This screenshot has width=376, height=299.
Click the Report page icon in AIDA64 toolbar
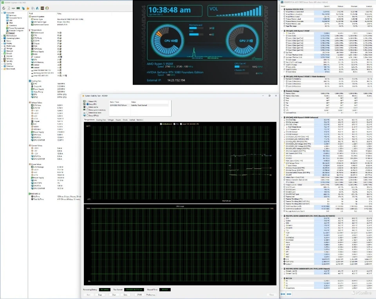pos(9,8)
